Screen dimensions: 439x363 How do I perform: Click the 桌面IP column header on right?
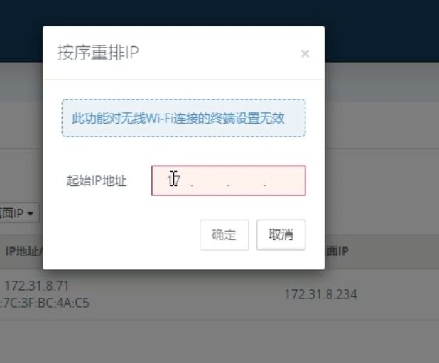[x=337, y=251]
